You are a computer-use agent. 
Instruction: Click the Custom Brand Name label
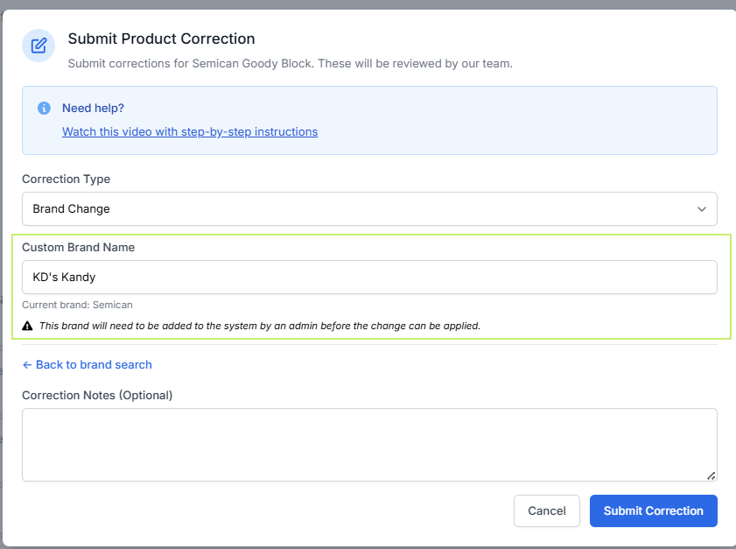[x=78, y=247]
